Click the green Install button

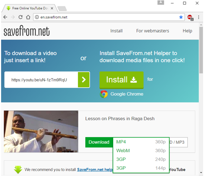(x=121, y=80)
